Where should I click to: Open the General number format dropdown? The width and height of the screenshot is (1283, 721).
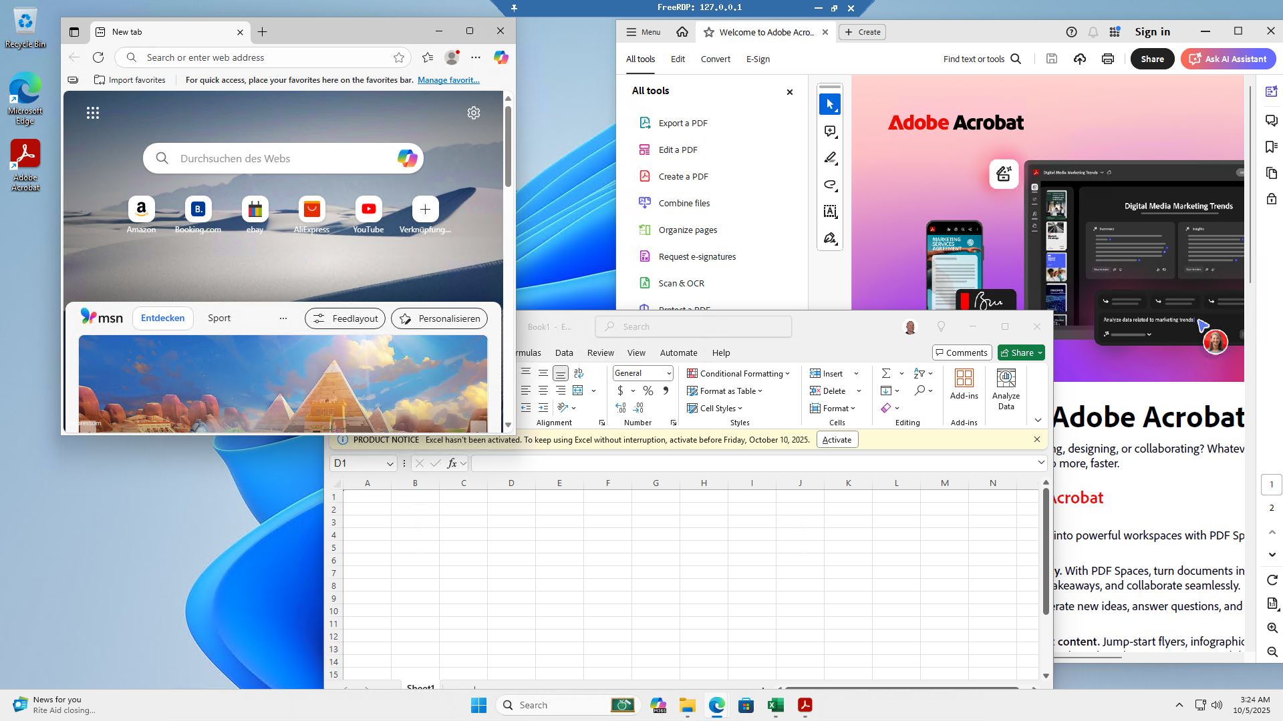click(x=669, y=373)
